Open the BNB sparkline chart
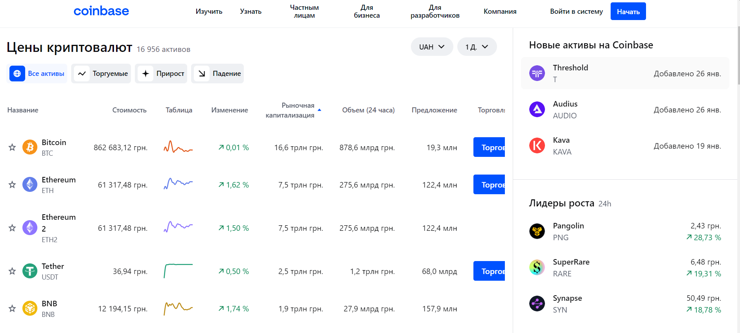This screenshot has width=740, height=333. coord(178,309)
